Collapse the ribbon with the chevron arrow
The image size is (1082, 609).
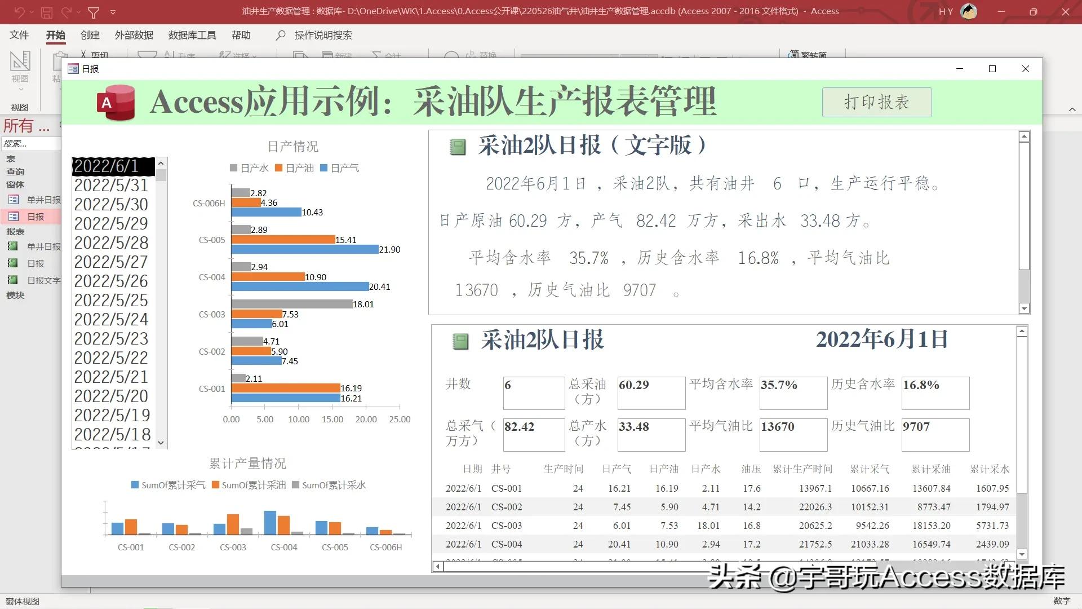pos(1072,109)
